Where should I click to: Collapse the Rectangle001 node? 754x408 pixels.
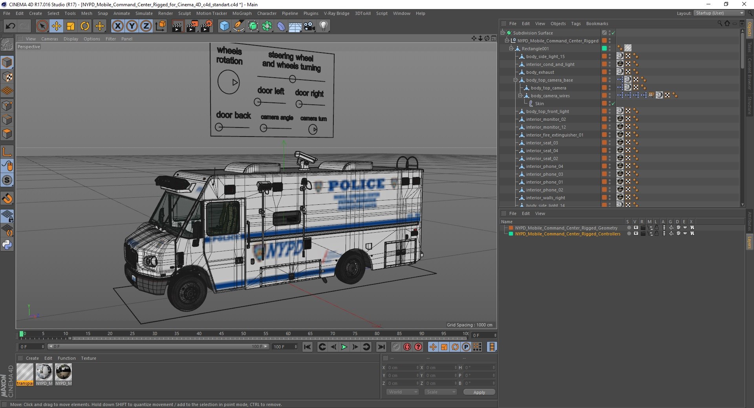coord(511,49)
